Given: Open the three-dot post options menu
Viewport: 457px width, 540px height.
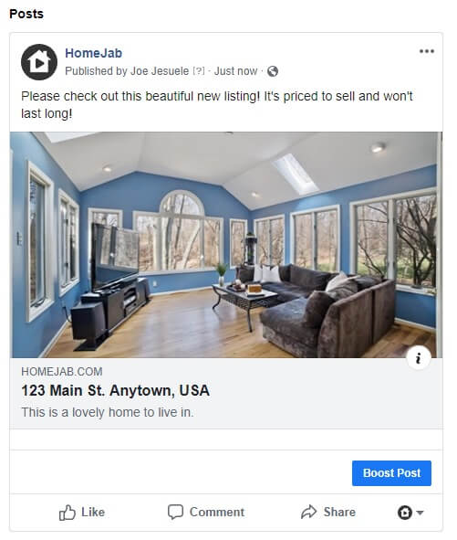Looking at the screenshot, I should [426, 51].
